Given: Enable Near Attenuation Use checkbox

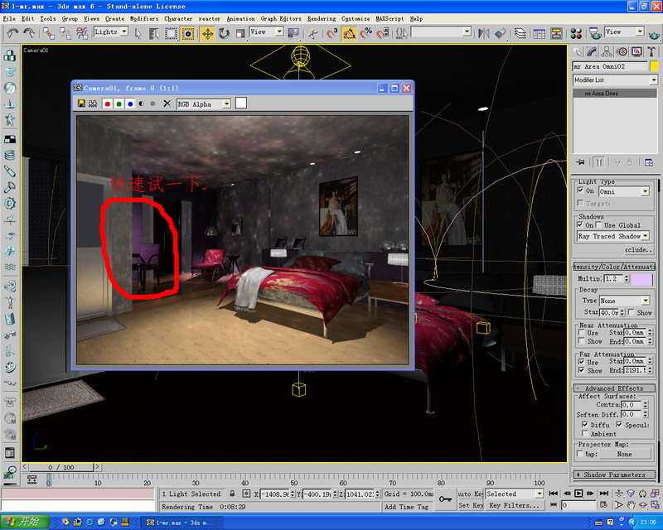Looking at the screenshot, I should 582,333.
